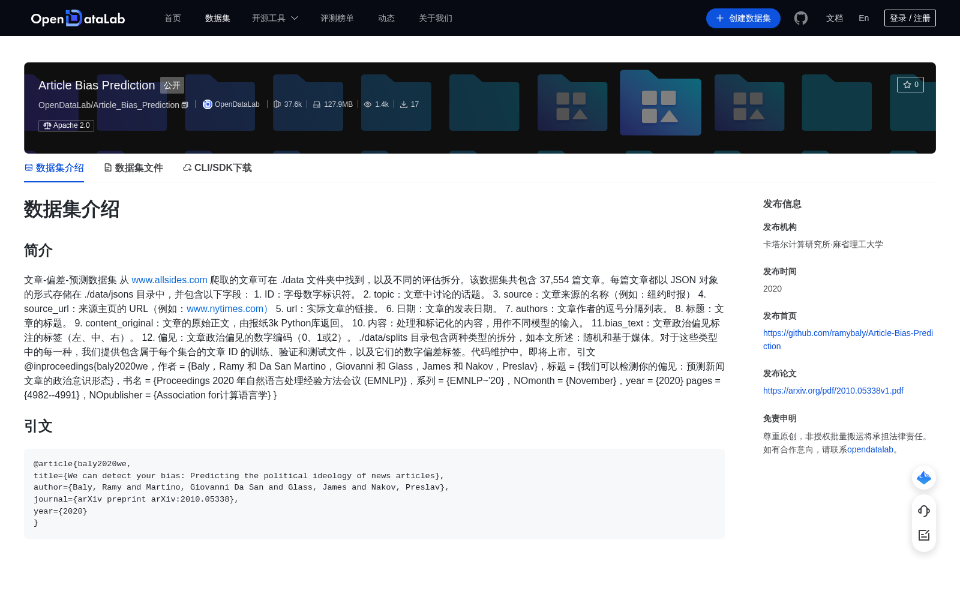The height and width of the screenshot is (600, 960).
Task: Click the 创建数据集 button
Action: (x=743, y=18)
